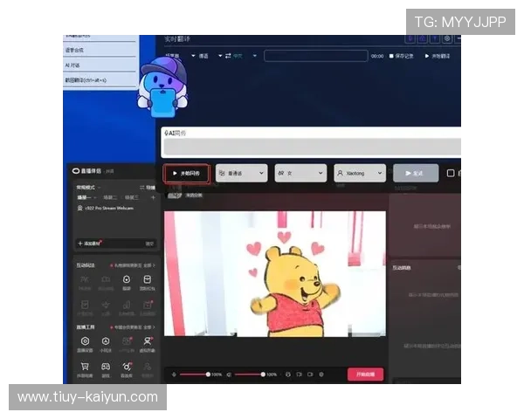
Task: Open the 普通话 language dropdown
Action: pos(242,173)
